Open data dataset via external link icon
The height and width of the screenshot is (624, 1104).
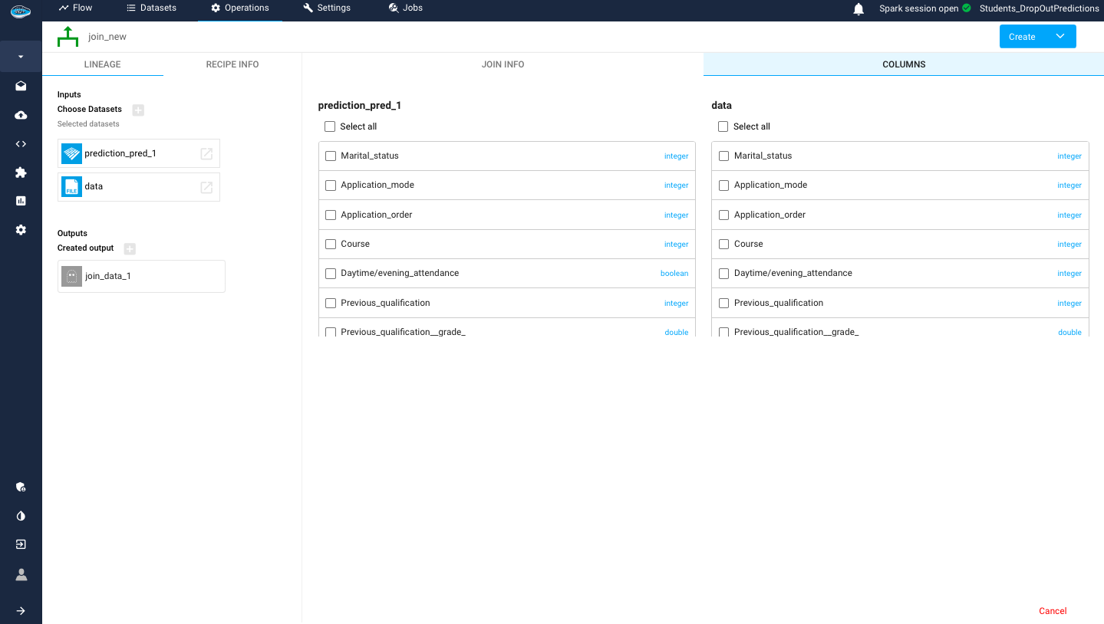[x=206, y=187]
